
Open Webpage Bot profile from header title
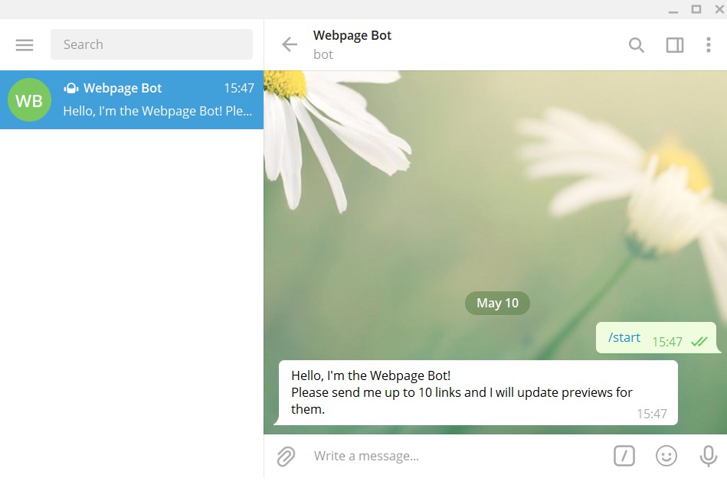pos(352,35)
